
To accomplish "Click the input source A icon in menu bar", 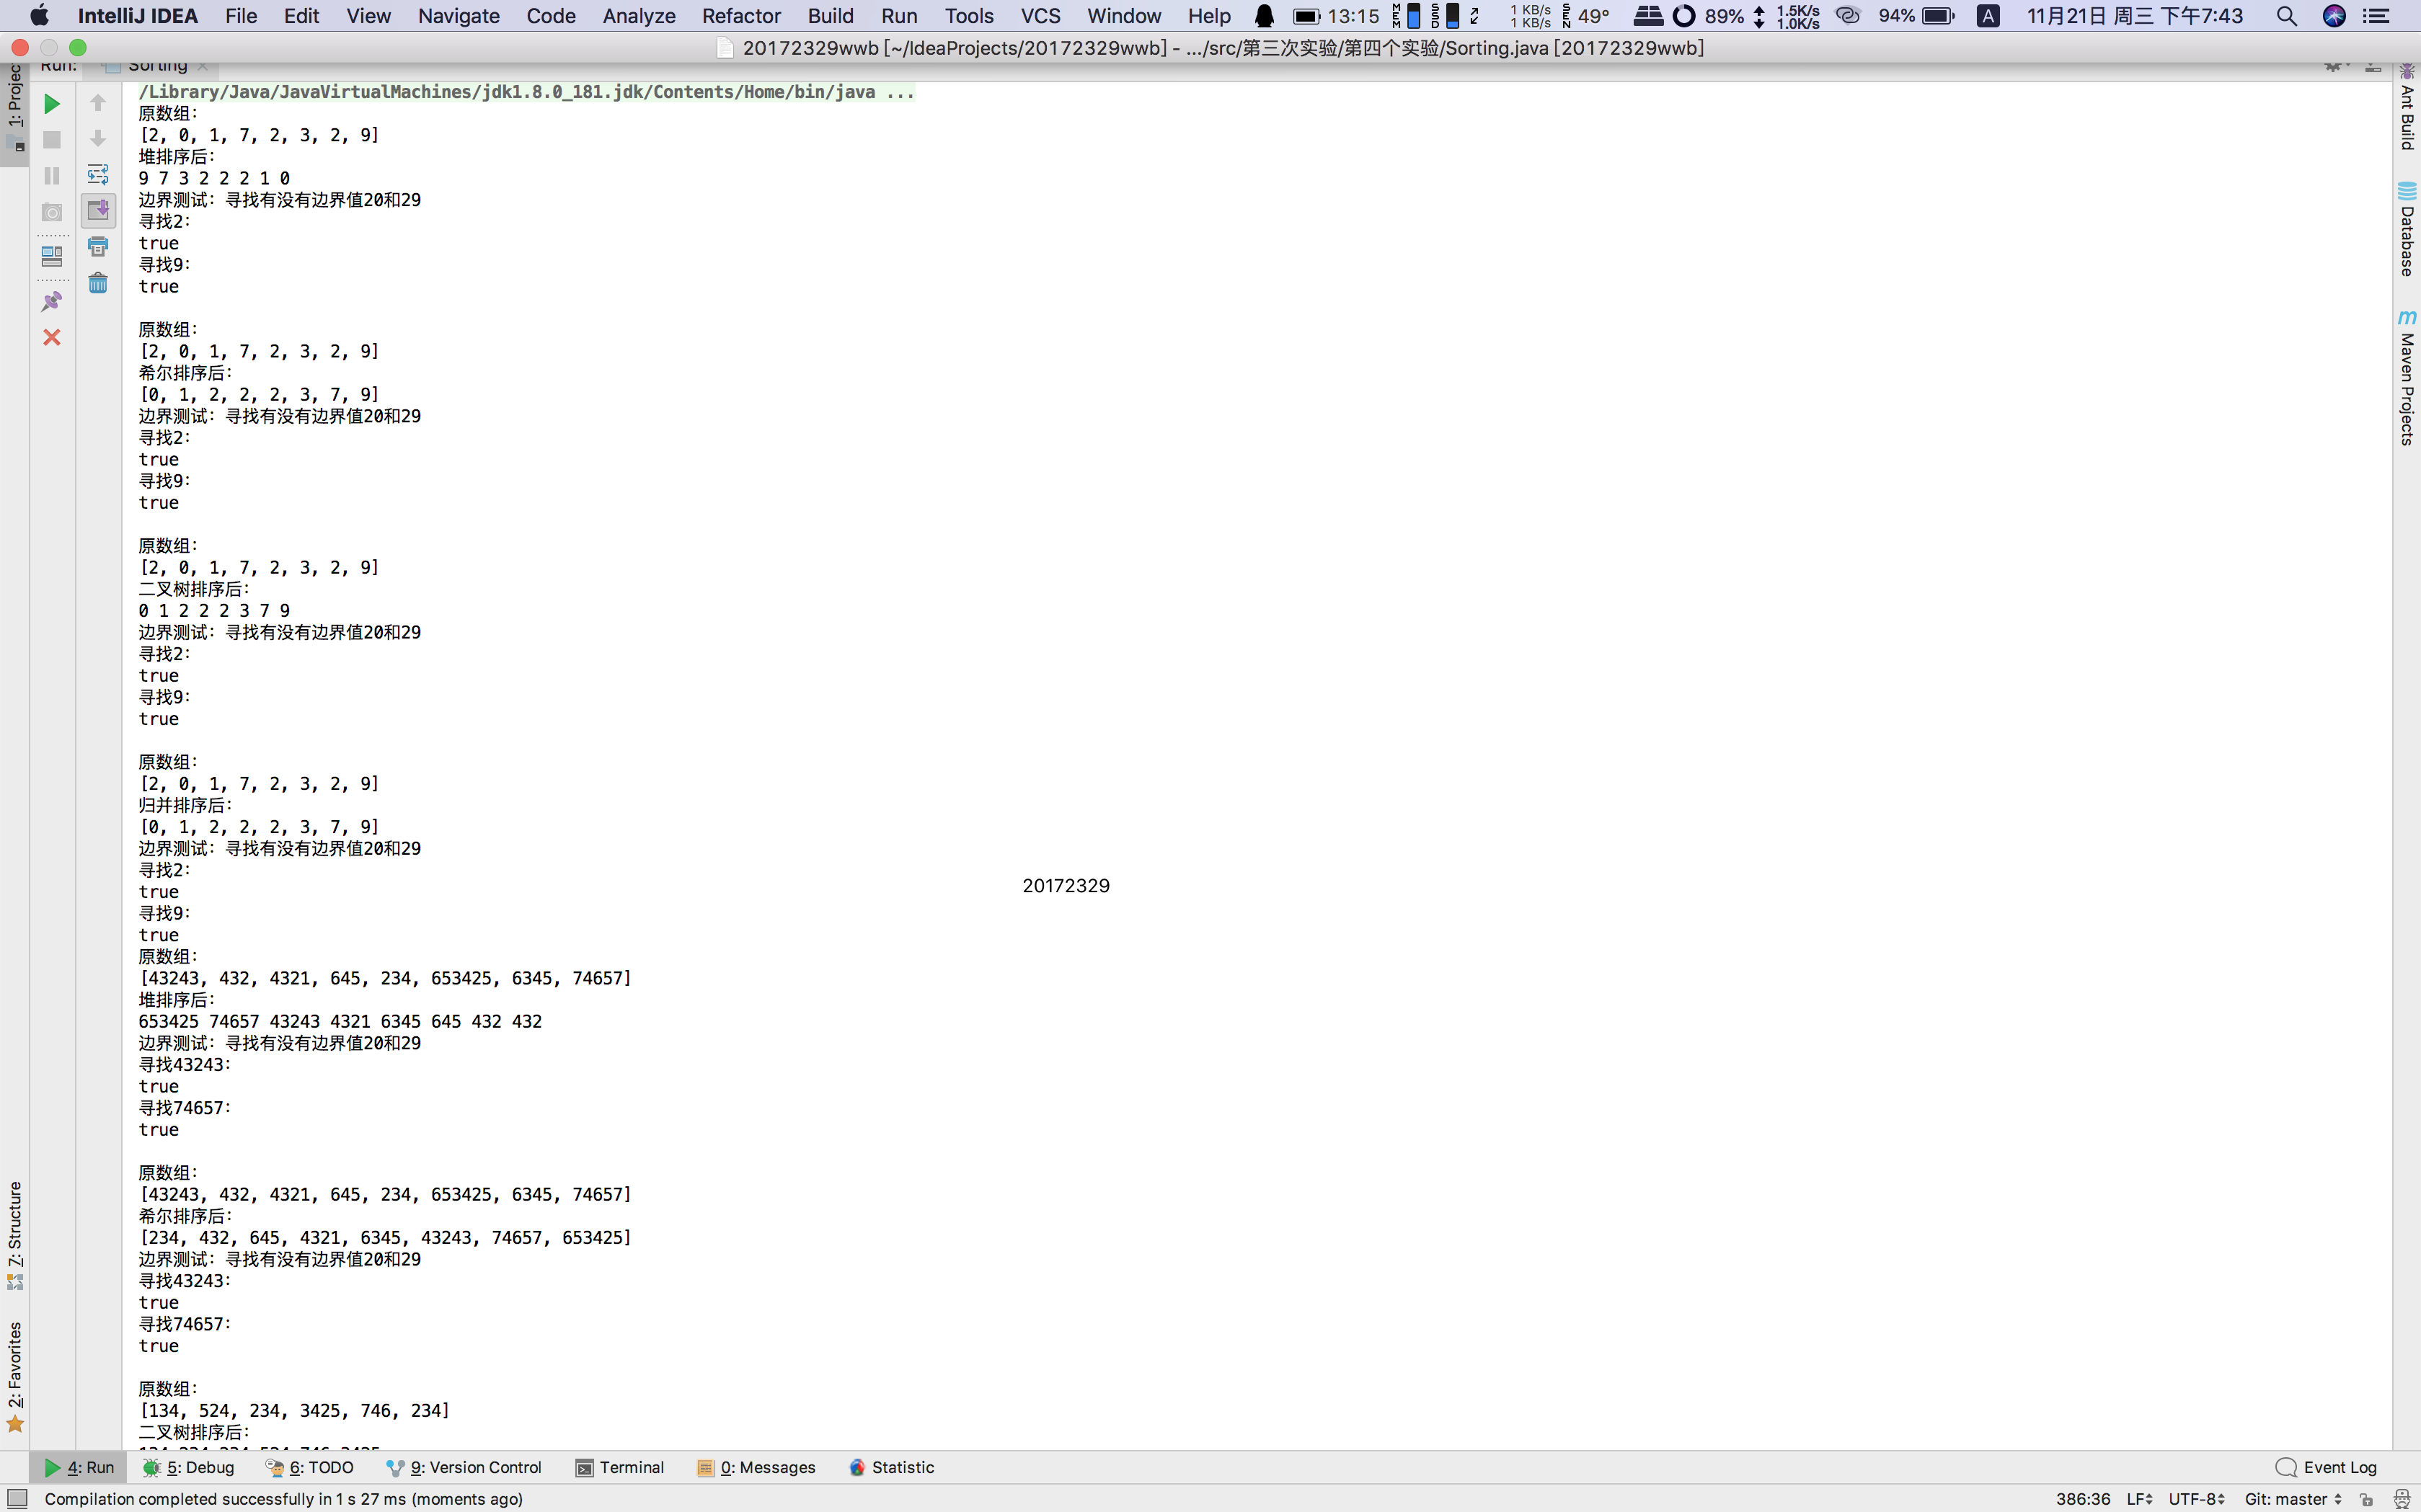I will 1988,16.
